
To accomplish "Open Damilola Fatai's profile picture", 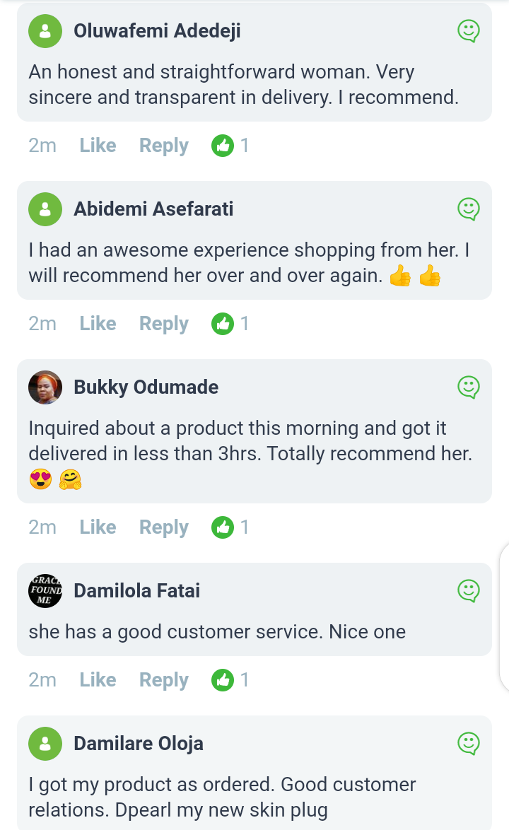I will click(45, 591).
